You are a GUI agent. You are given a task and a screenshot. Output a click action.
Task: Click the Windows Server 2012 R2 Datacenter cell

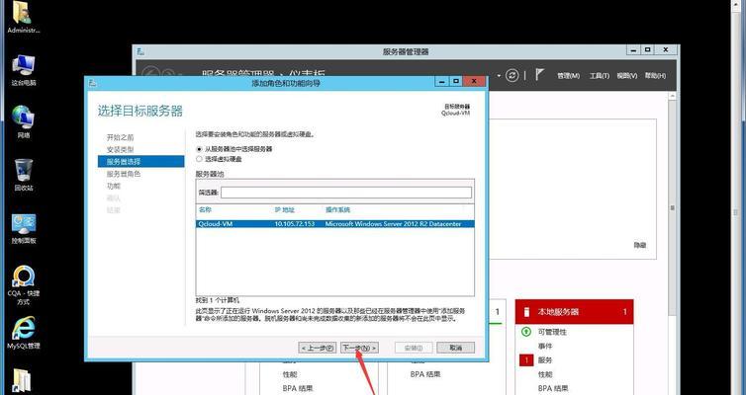pyautogui.click(x=393, y=223)
